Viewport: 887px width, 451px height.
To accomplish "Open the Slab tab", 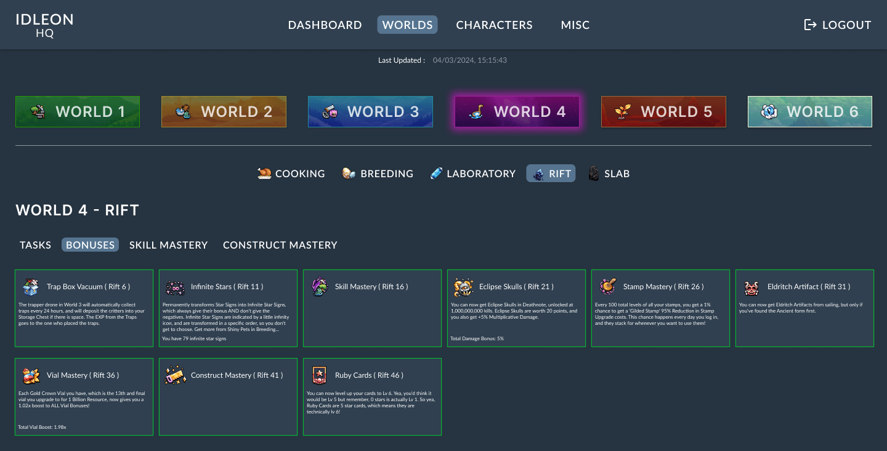I will point(609,174).
